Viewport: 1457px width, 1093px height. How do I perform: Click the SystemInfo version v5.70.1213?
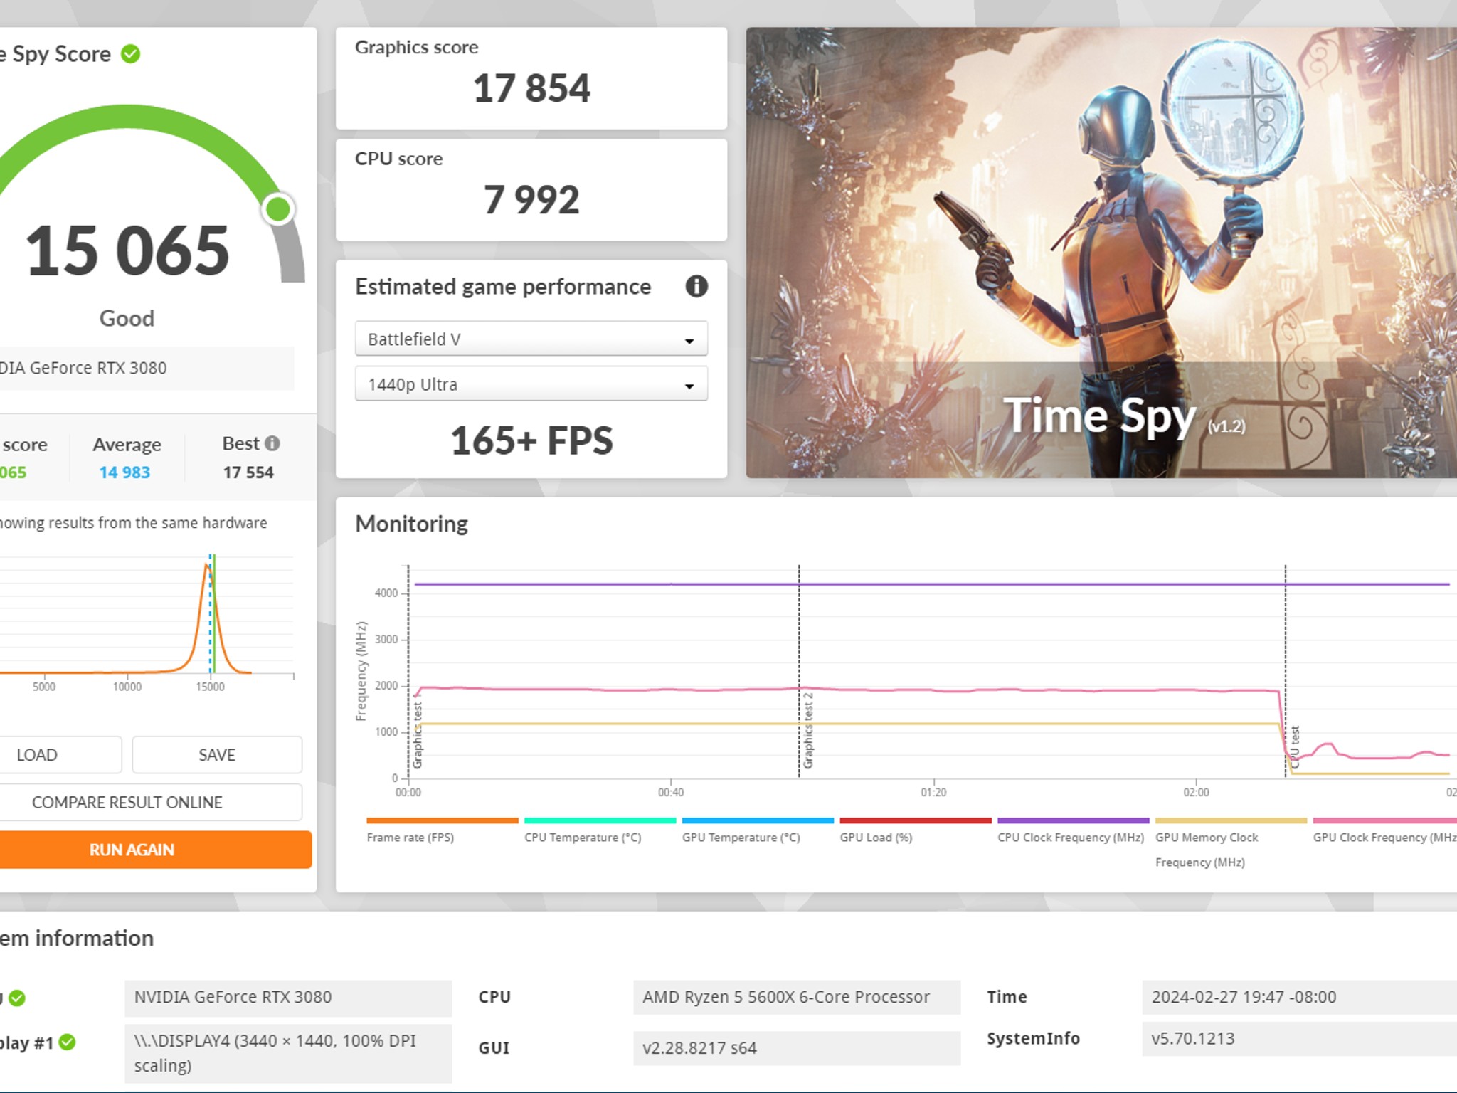click(1299, 1038)
